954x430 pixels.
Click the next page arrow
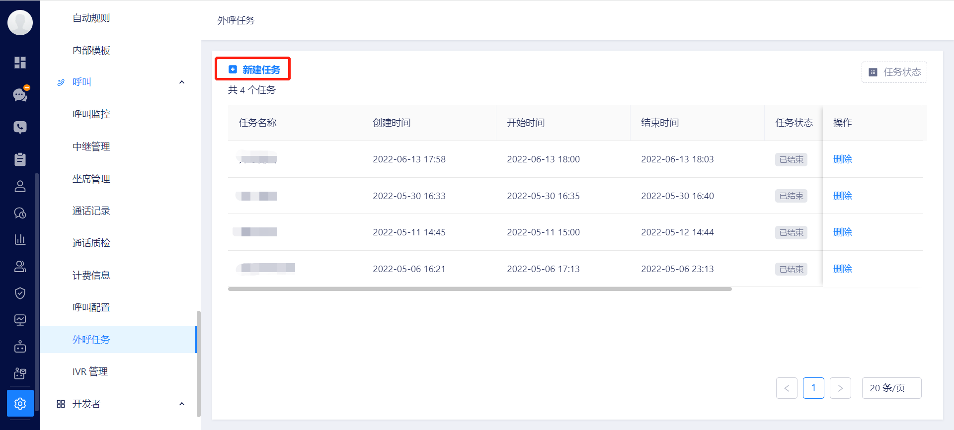pyautogui.click(x=840, y=388)
